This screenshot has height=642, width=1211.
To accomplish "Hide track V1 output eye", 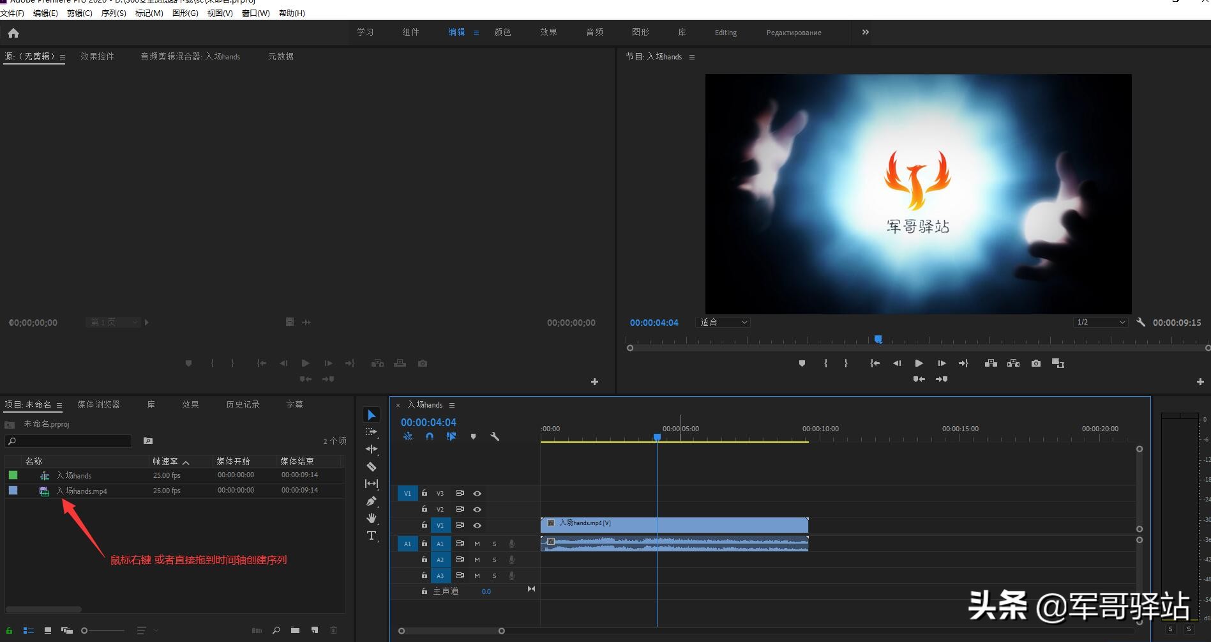I will 477,525.
